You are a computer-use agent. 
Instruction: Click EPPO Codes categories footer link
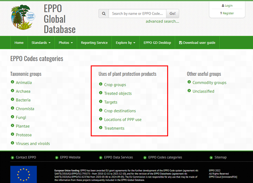point(165,157)
